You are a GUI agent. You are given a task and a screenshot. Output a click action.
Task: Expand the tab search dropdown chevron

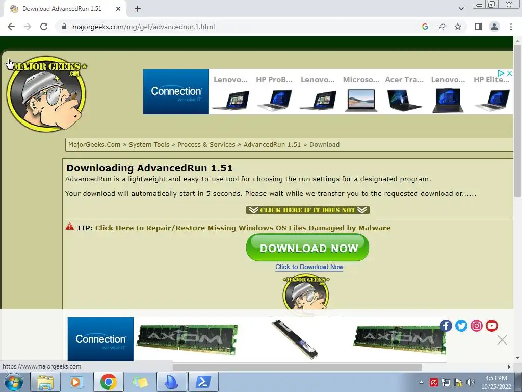[461, 9]
